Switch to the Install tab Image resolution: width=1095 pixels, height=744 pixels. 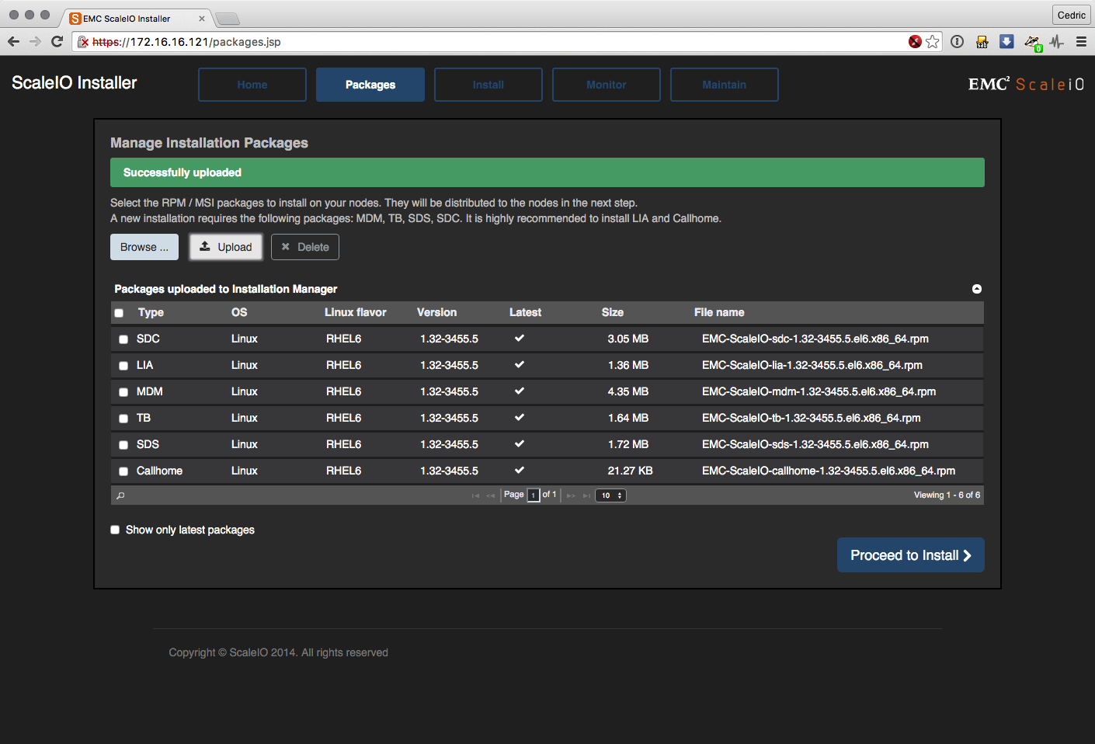[x=488, y=85]
